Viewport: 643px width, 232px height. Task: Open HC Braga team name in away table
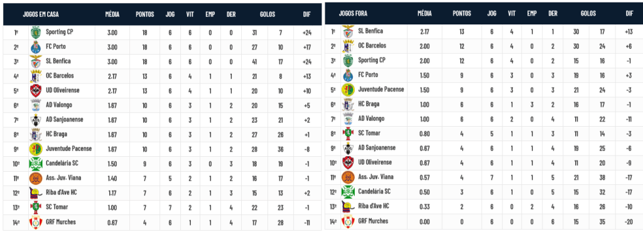pos(369,104)
